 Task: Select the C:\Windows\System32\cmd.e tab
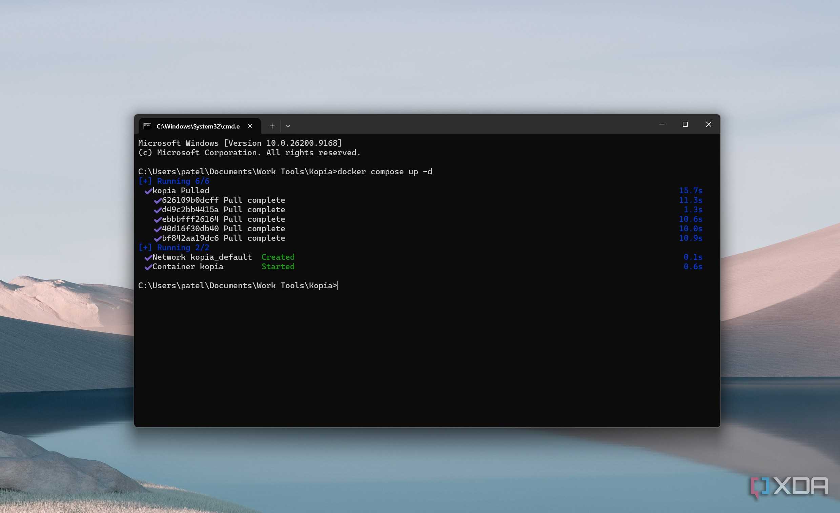(x=200, y=126)
